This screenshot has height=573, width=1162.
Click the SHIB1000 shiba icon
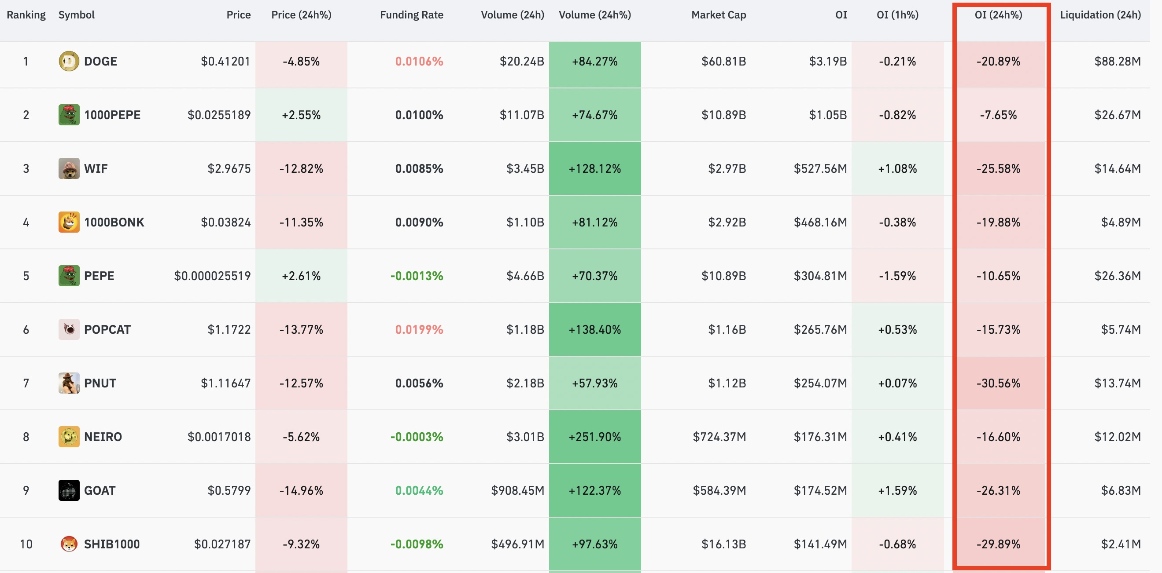[x=69, y=544]
